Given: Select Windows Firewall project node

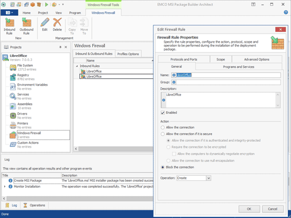Looking at the screenshot, I should pos(40,135).
